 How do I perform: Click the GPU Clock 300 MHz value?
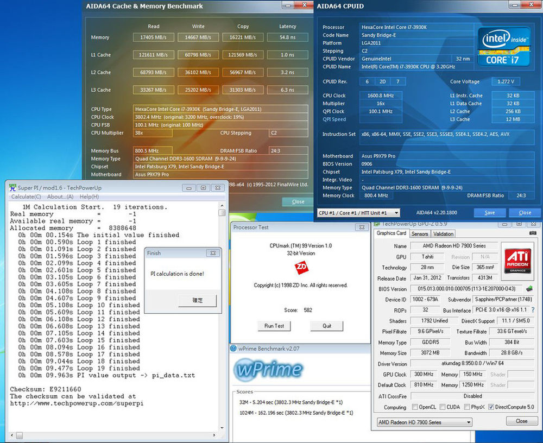(x=424, y=375)
